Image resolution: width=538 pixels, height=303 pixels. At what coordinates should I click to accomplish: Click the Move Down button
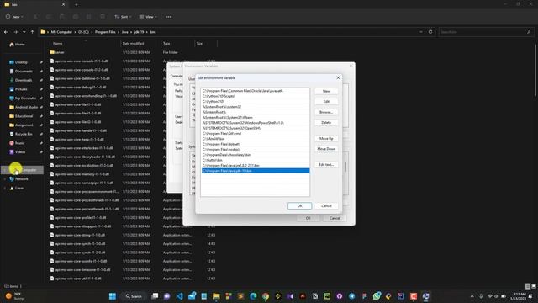[326, 149]
